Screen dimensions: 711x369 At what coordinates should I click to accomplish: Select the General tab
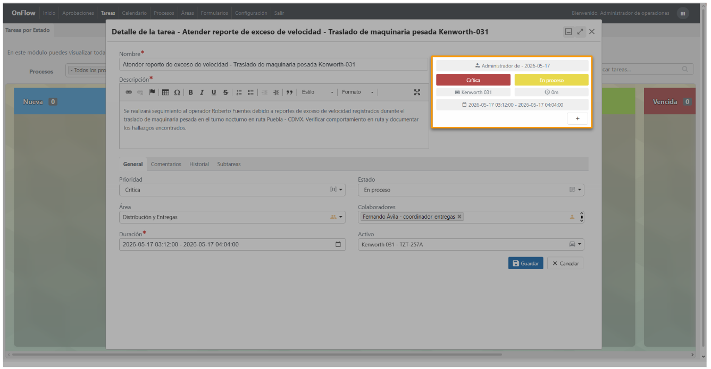click(133, 165)
